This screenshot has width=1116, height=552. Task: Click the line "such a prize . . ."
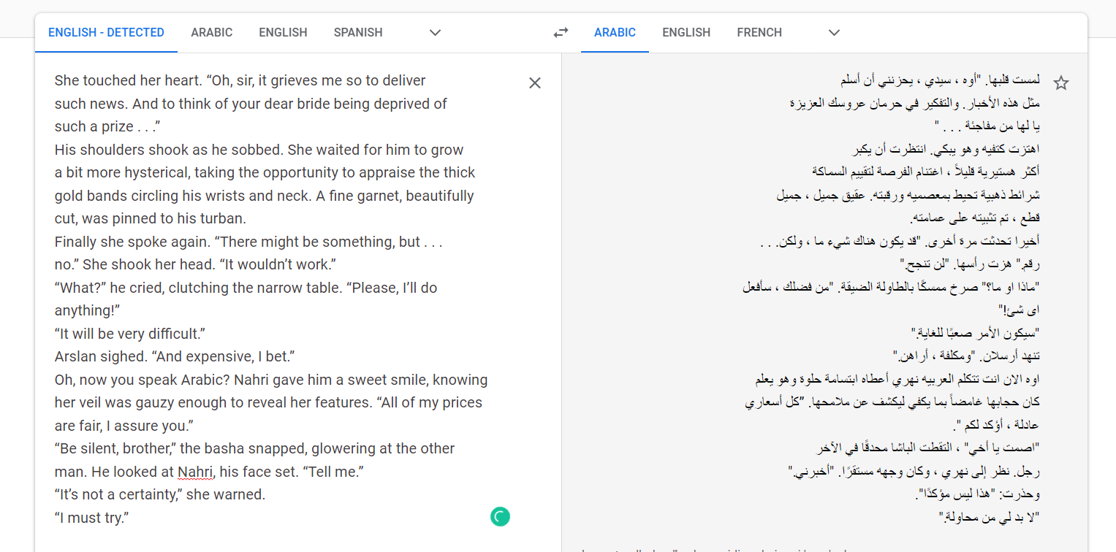coord(107,126)
